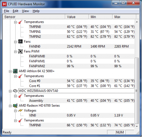142x137 pixels.
Task: Click the WDC hard drive icon
Action: pyautogui.click(x=15, y=91)
